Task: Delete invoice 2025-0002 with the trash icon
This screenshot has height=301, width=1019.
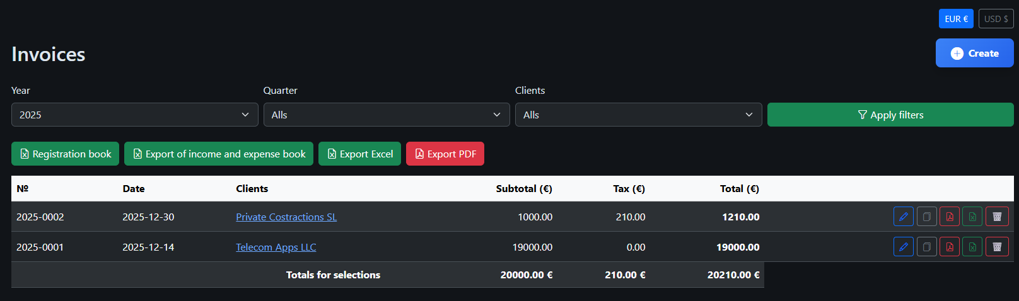Action: [997, 217]
